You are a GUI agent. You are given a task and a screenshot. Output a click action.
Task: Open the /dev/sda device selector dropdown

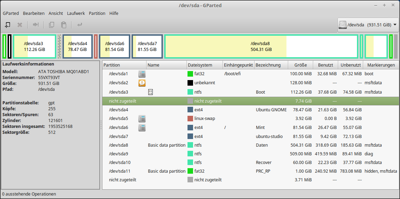[368, 25]
